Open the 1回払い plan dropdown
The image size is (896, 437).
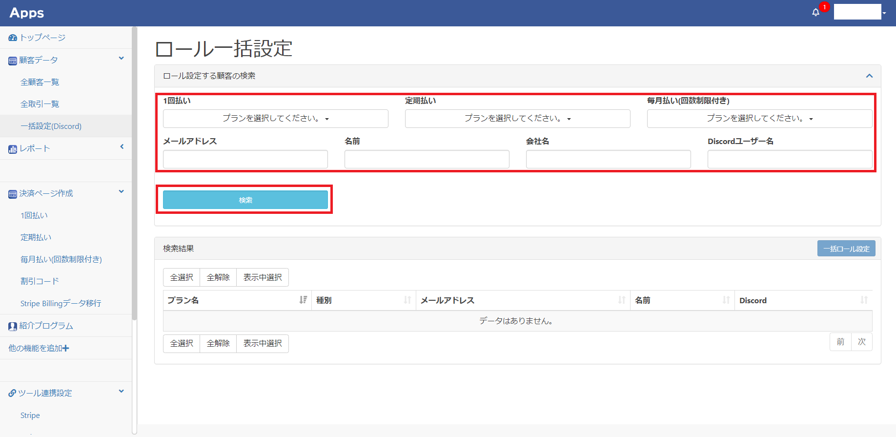[x=276, y=119]
